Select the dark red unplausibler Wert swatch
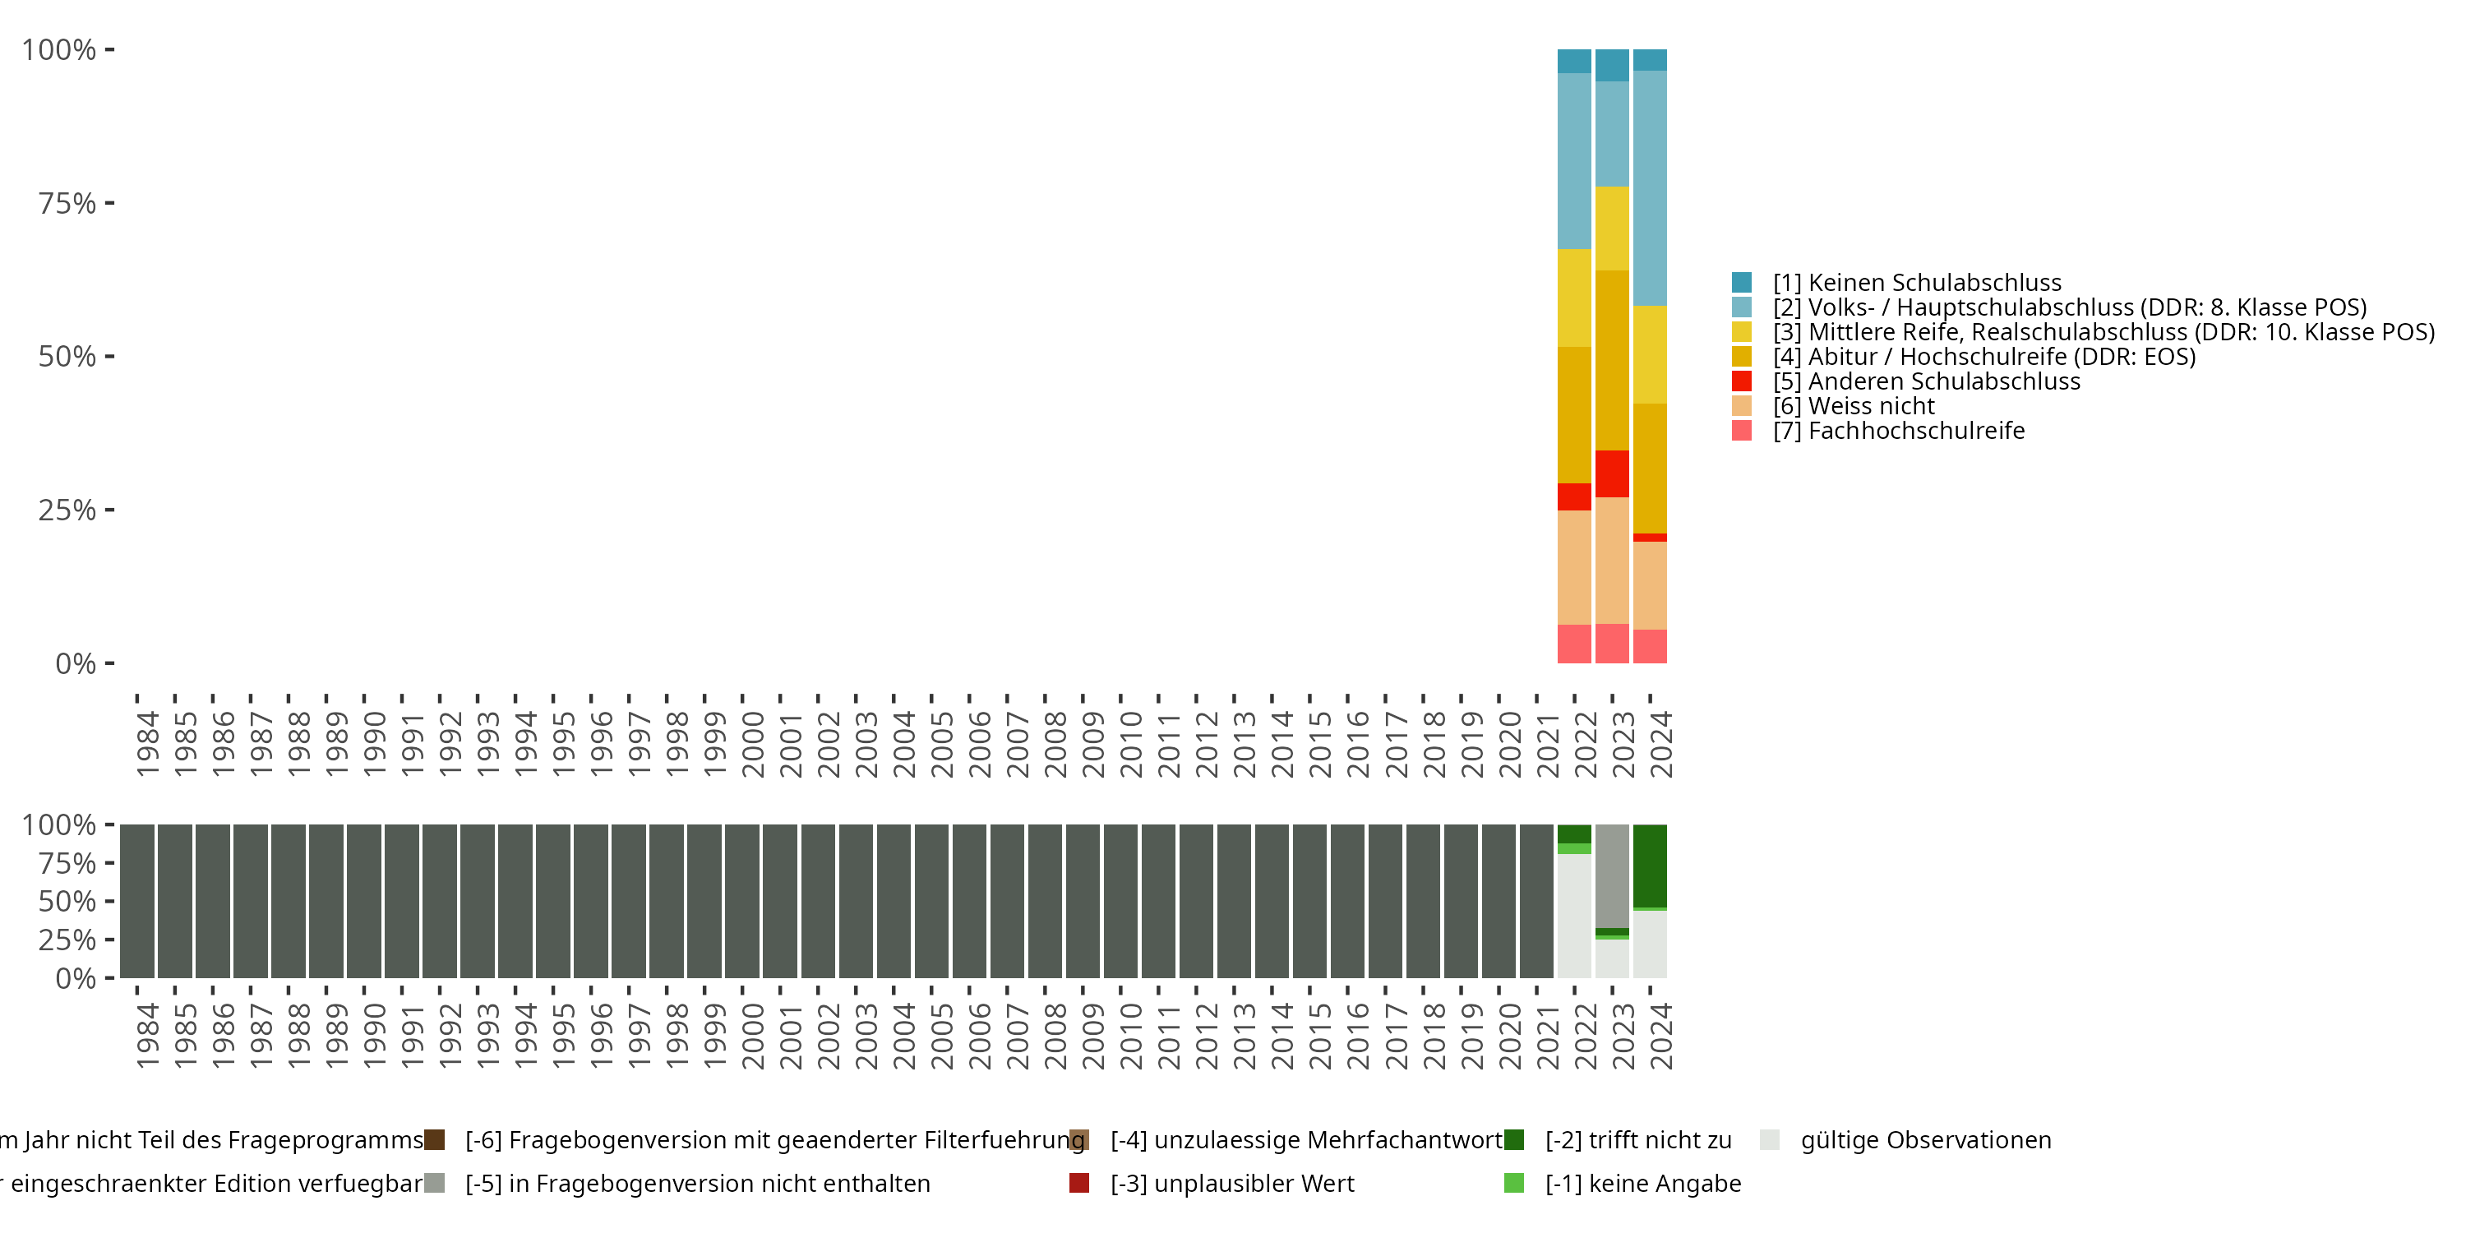 click(x=1078, y=1183)
